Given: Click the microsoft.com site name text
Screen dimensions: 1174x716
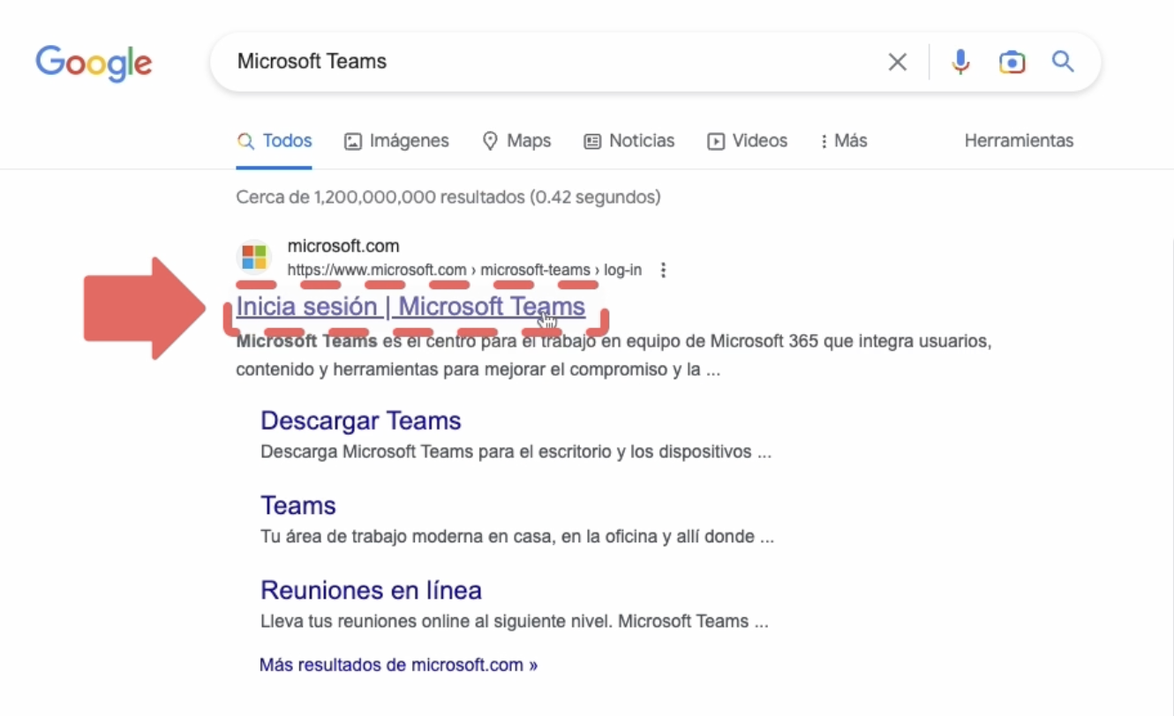Looking at the screenshot, I should pos(343,246).
